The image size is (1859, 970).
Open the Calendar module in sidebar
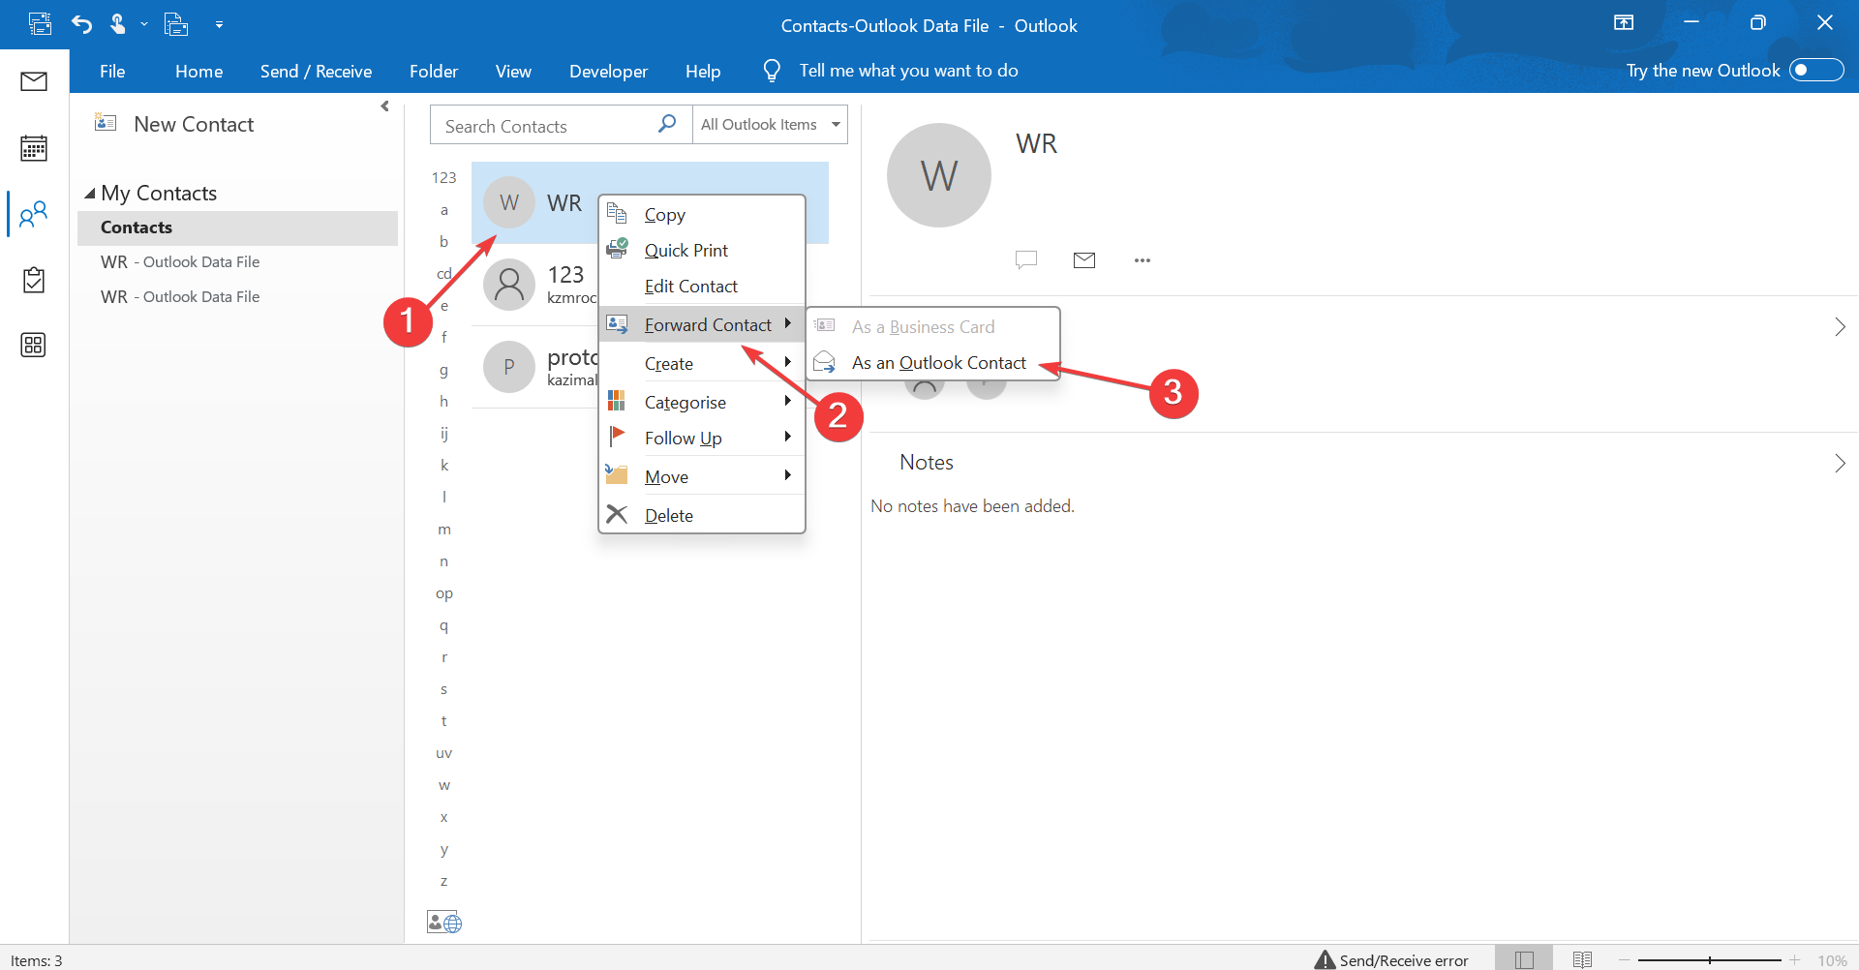point(34,148)
